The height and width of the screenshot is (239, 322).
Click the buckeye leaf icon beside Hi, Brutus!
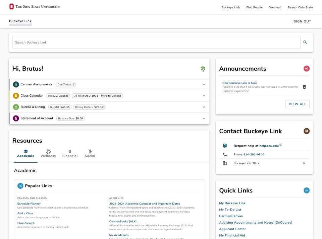[x=203, y=69]
